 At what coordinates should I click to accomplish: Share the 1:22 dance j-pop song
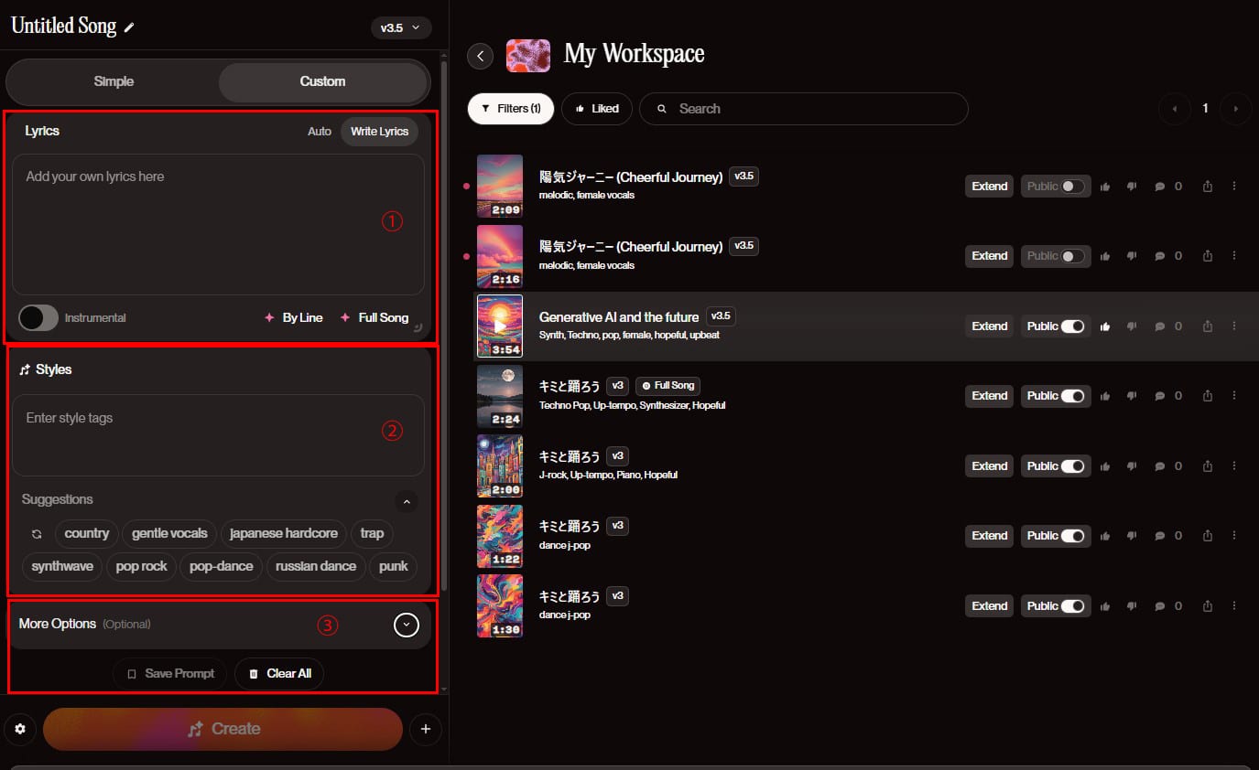click(x=1208, y=536)
